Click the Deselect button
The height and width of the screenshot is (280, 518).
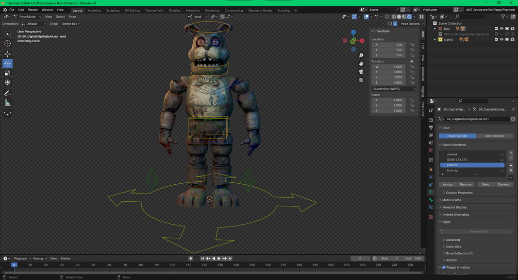(504, 185)
